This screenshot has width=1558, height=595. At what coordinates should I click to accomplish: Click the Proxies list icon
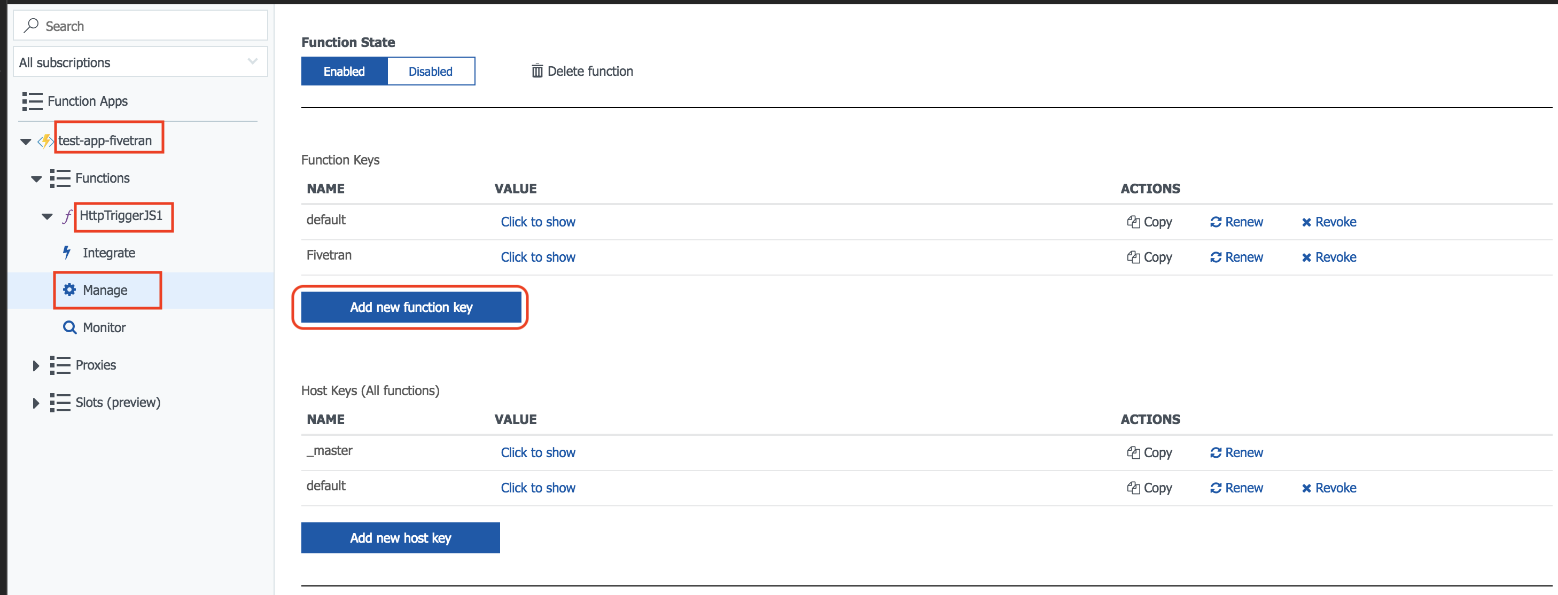pos(60,365)
